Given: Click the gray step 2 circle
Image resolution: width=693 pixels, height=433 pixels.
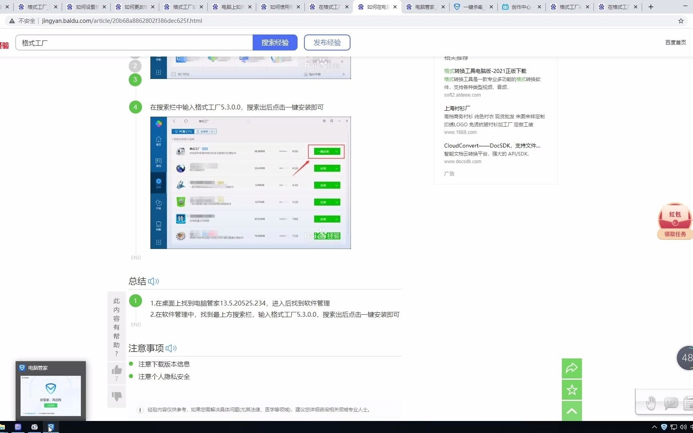Looking at the screenshot, I should pos(135,66).
